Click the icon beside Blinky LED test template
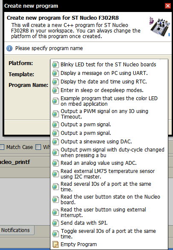This screenshot has height=250, width=173. [x=56, y=65]
